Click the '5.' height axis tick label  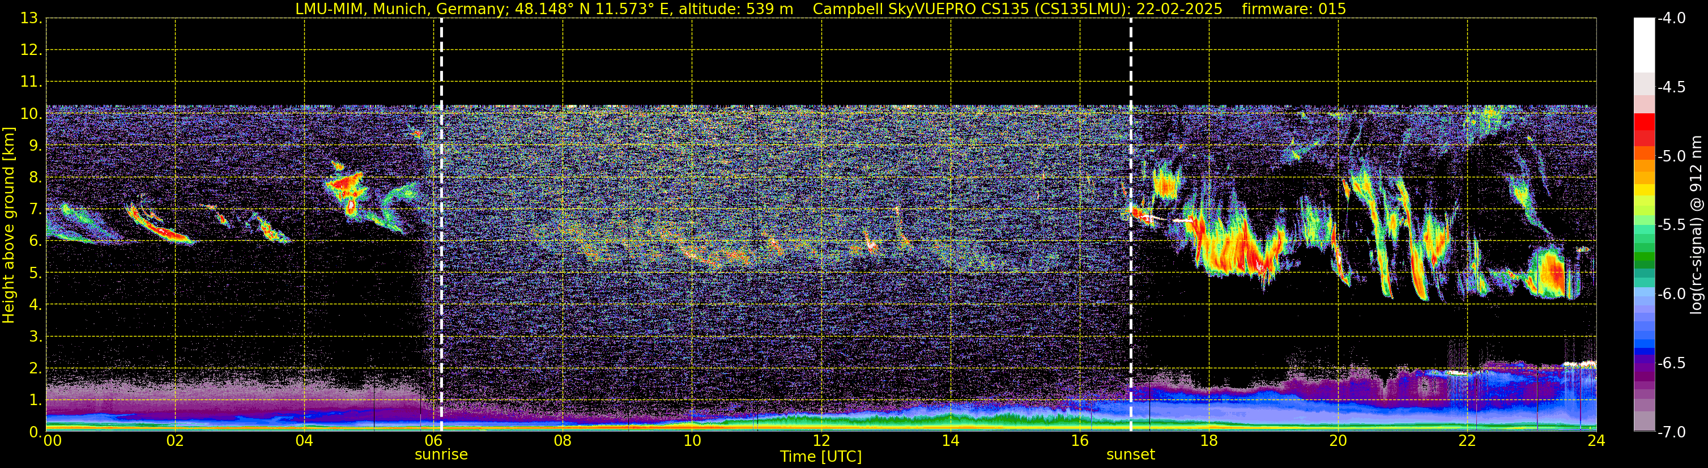tap(35, 273)
